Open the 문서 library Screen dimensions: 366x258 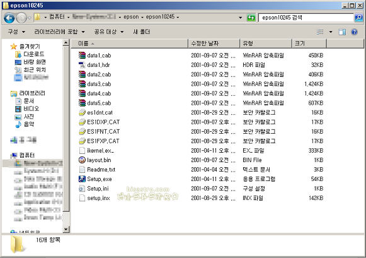29,101
